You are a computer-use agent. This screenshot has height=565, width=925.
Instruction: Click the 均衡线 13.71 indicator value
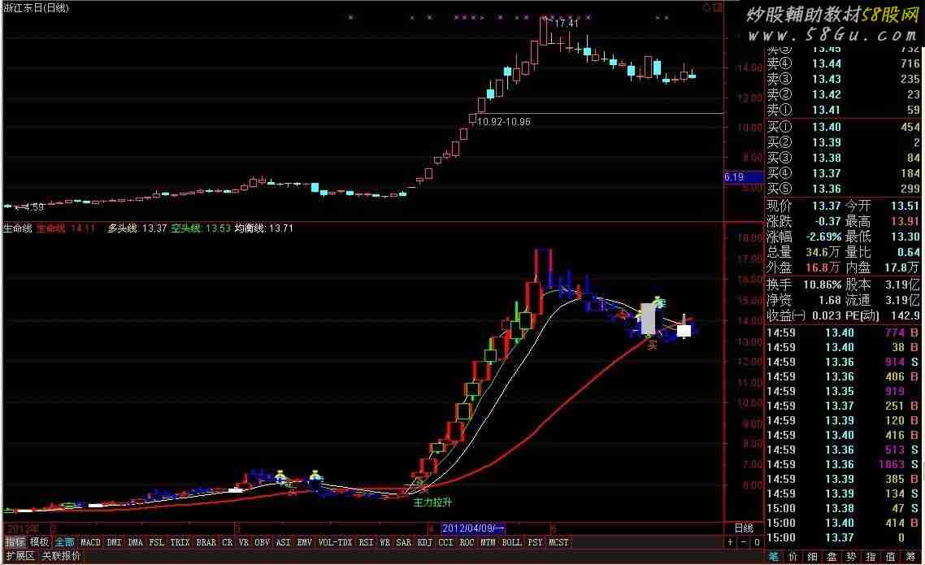pos(263,228)
